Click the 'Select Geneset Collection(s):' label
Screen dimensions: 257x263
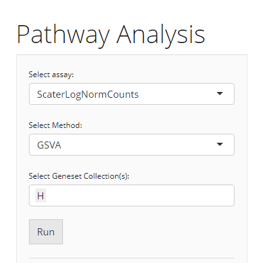click(79, 176)
